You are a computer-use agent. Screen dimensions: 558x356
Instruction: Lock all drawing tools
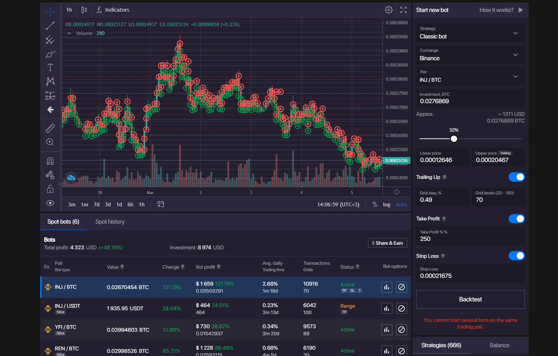[x=50, y=189]
